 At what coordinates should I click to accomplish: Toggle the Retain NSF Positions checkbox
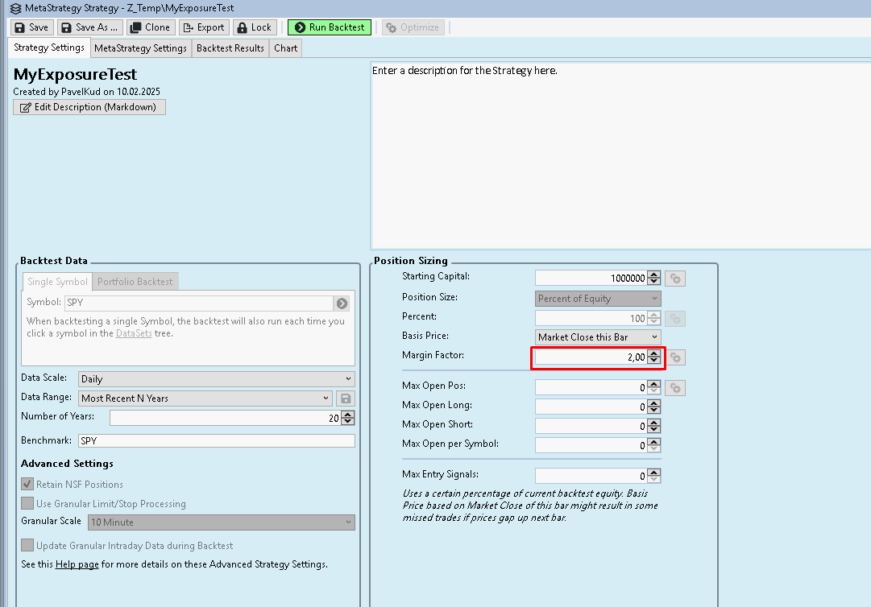[28, 485]
